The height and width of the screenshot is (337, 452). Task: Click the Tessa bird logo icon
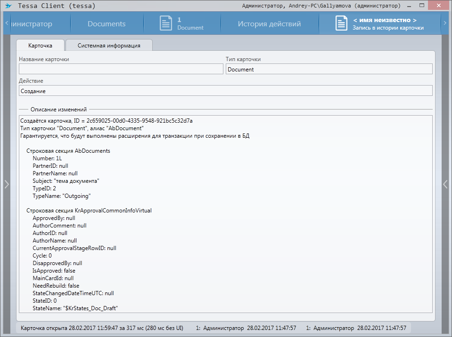pyautogui.click(x=8, y=6)
